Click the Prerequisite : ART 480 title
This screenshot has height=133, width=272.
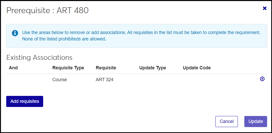click(x=47, y=10)
